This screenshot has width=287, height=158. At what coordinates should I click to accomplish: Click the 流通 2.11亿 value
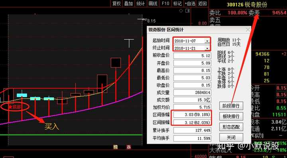click(279, 128)
